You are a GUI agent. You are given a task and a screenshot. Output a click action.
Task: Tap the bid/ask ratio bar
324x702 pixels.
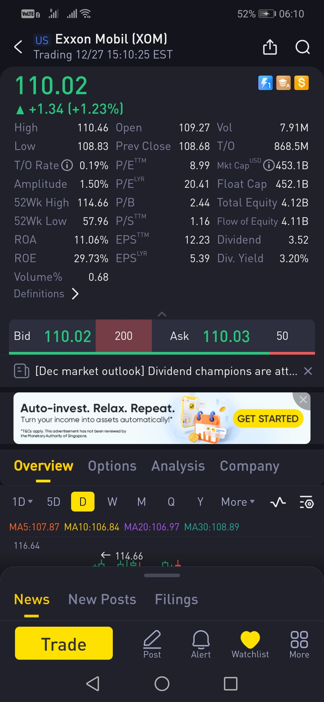(x=162, y=353)
